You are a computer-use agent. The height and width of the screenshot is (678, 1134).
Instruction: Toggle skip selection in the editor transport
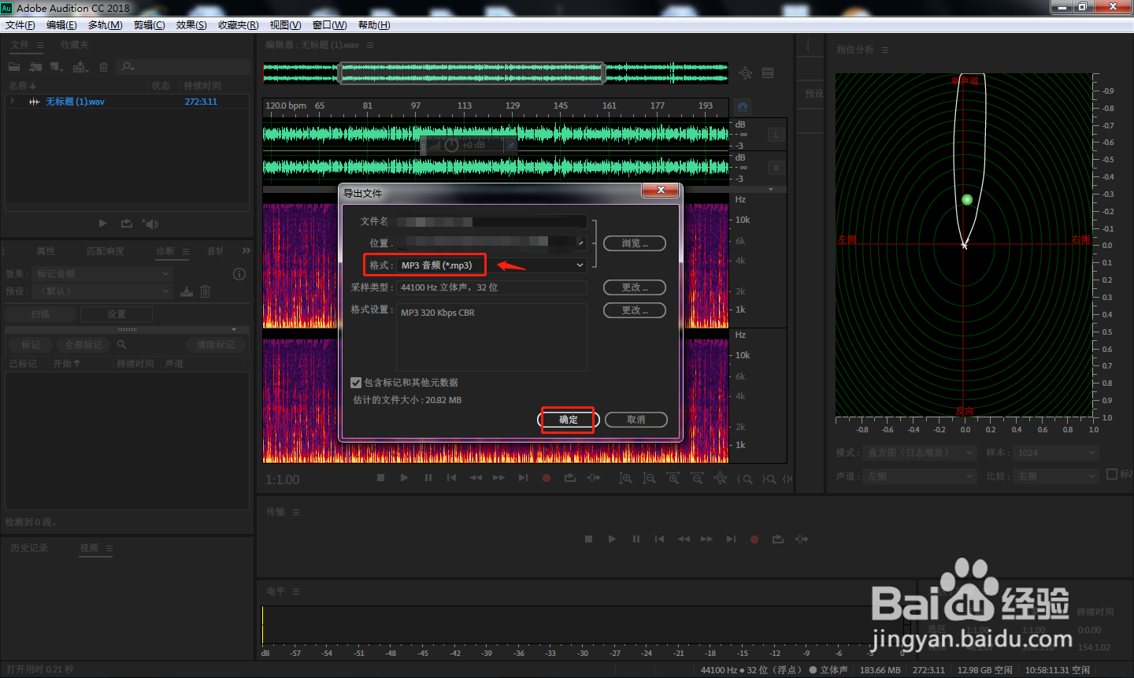tap(594, 478)
